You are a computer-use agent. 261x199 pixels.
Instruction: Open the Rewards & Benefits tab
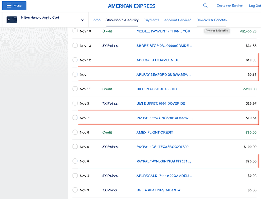click(x=212, y=20)
